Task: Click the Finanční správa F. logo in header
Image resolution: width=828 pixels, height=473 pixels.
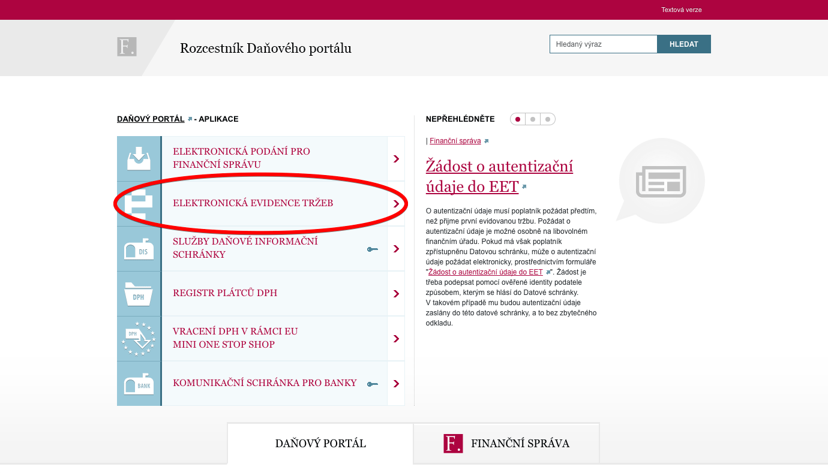Action: pos(127,47)
